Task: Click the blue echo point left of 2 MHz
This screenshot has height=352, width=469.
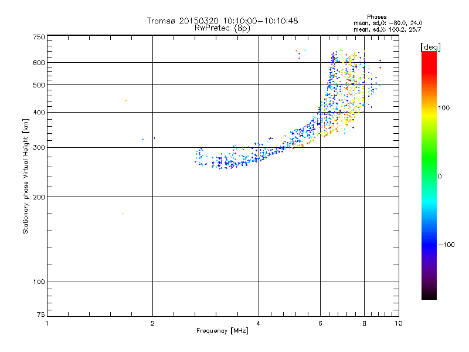Action: (x=143, y=139)
